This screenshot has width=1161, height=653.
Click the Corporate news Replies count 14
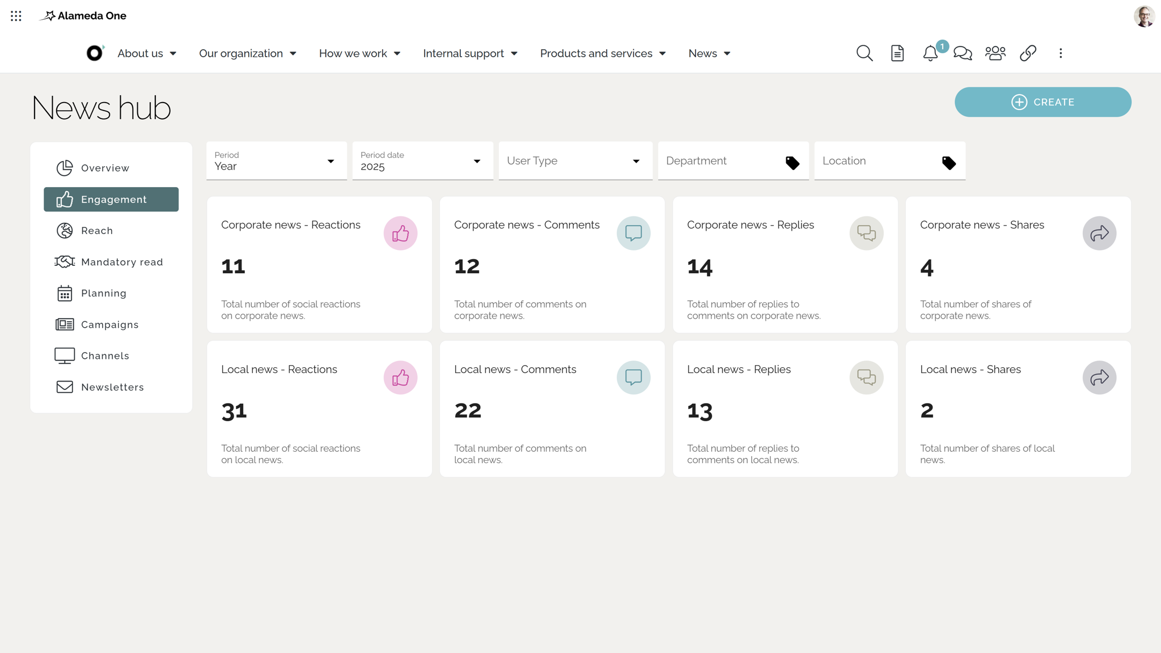click(x=700, y=267)
